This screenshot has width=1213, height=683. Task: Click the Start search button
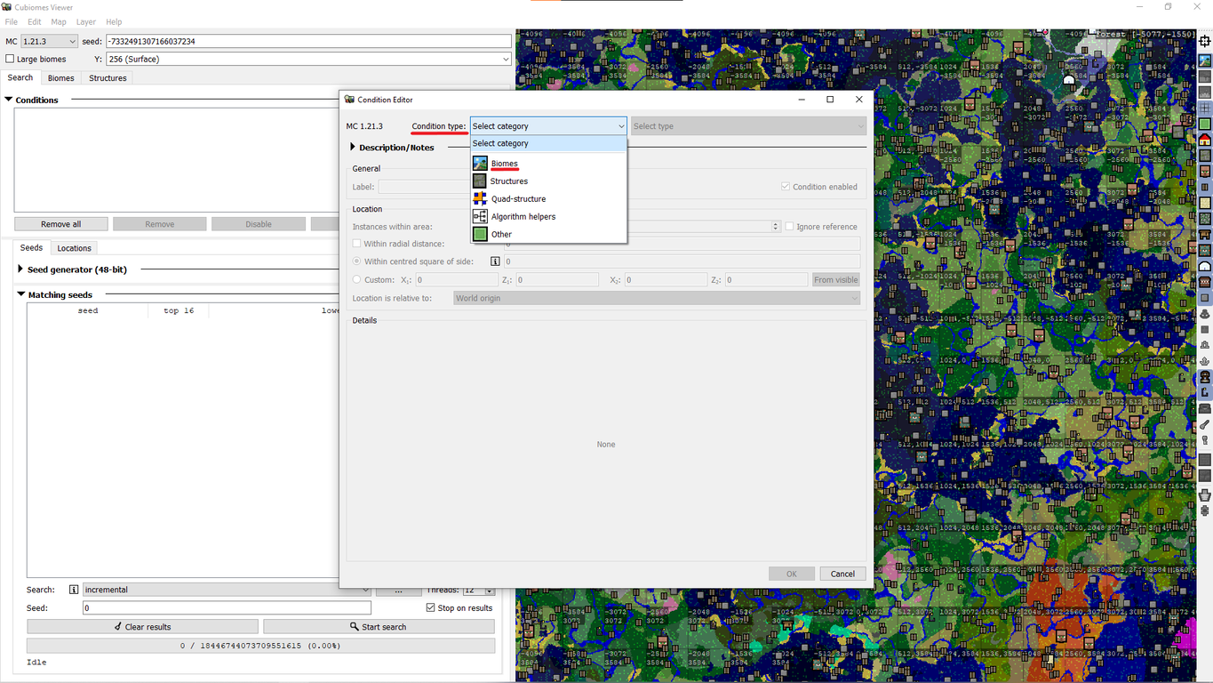pos(379,627)
